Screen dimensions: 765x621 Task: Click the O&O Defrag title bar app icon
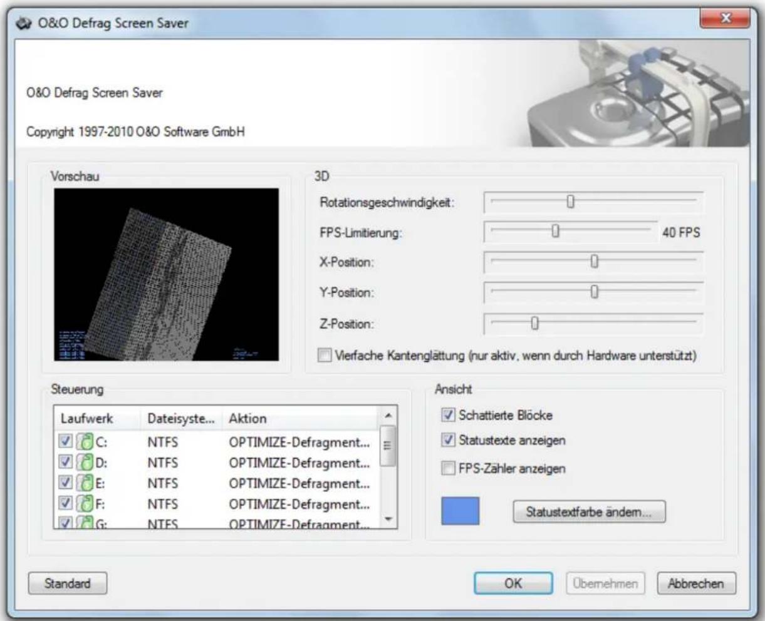(x=23, y=23)
